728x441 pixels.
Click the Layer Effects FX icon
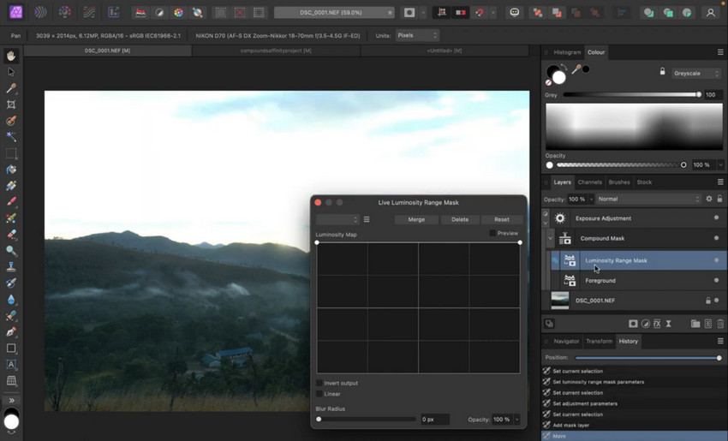point(657,324)
